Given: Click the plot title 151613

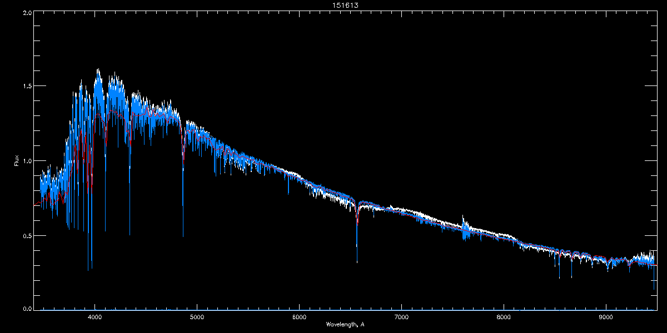Looking at the screenshot, I should point(345,5).
